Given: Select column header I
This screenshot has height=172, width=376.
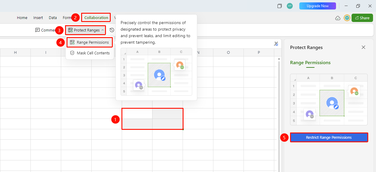Looking at the screenshot, I should (x=46, y=53).
